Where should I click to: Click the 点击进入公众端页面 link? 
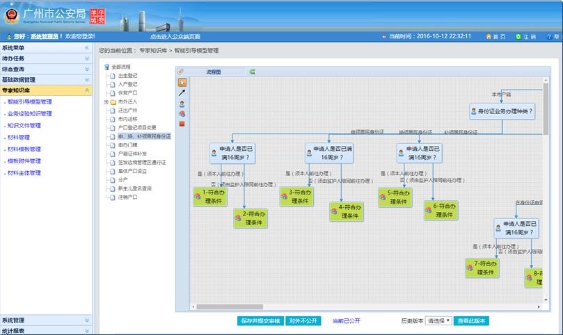pyautogui.click(x=175, y=36)
